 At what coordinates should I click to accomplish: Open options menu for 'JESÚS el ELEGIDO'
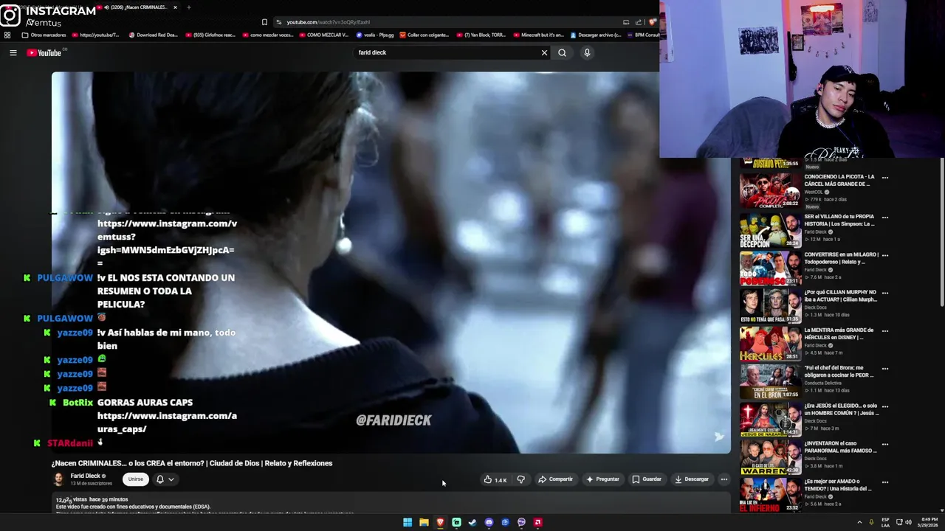(884, 406)
